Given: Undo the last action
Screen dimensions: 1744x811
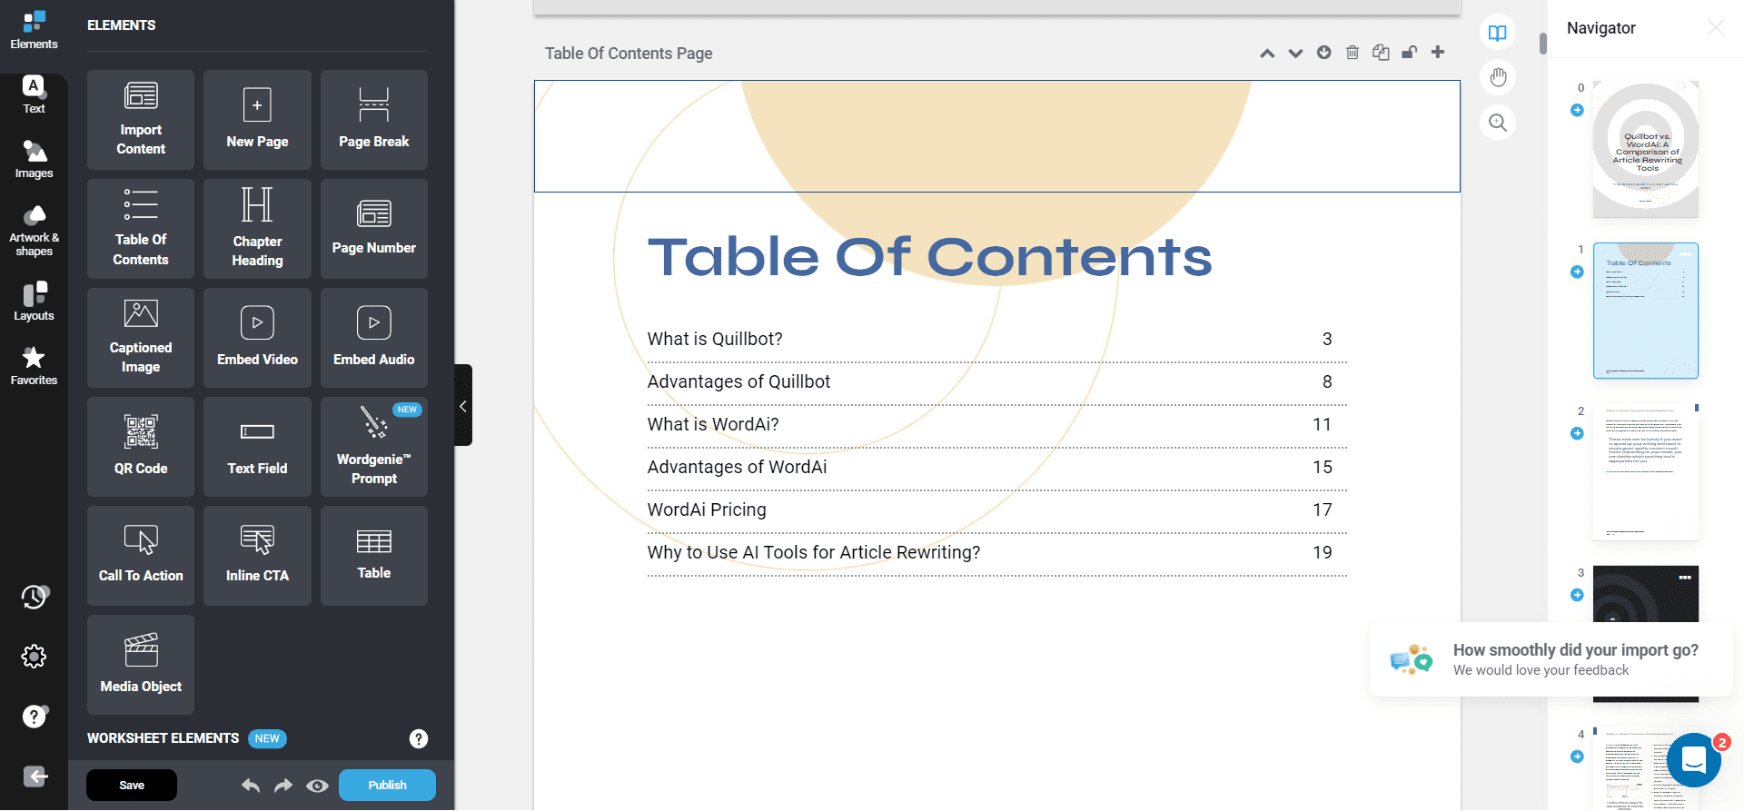Looking at the screenshot, I should [251, 786].
